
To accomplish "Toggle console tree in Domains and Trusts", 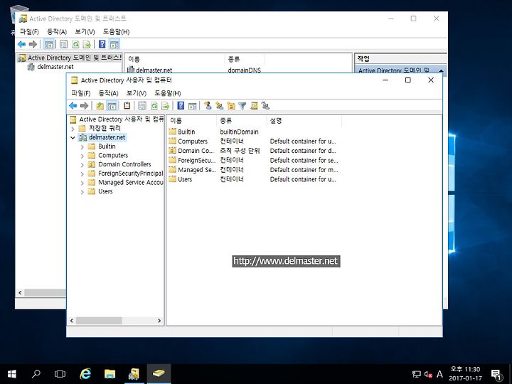I will [x=48, y=44].
